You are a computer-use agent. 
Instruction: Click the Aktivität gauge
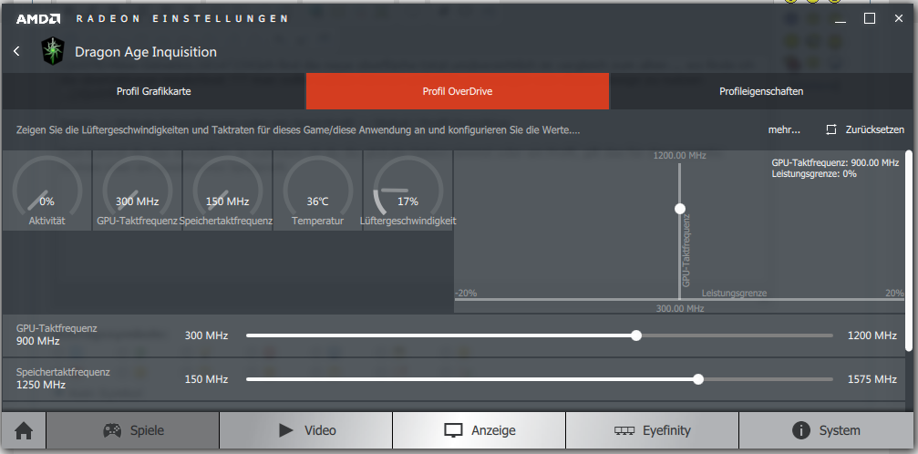point(46,191)
